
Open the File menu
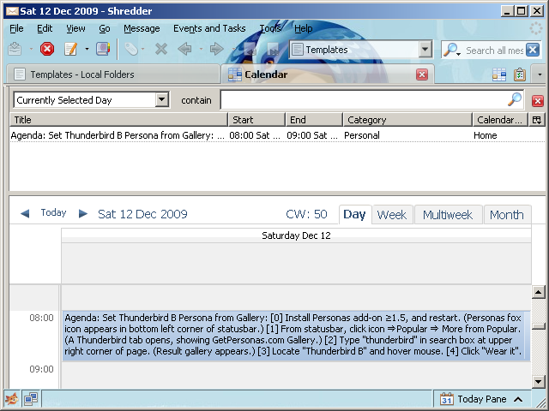click(16, 28)
